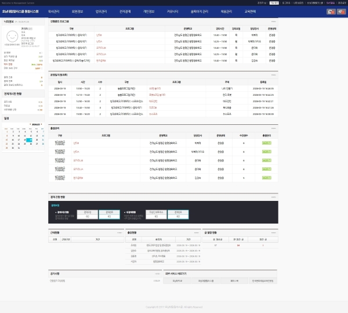Click the 결재완료 box next to 결재요청
This screenshot has height=313, width=348.
tap(109, 215)
